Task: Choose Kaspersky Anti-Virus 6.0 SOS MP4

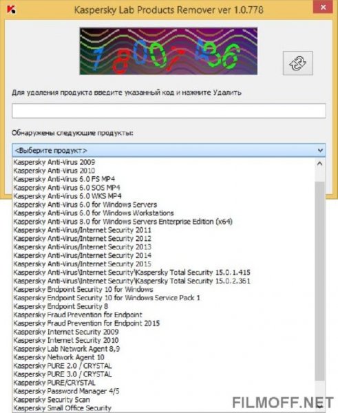Action: (164, 187)
